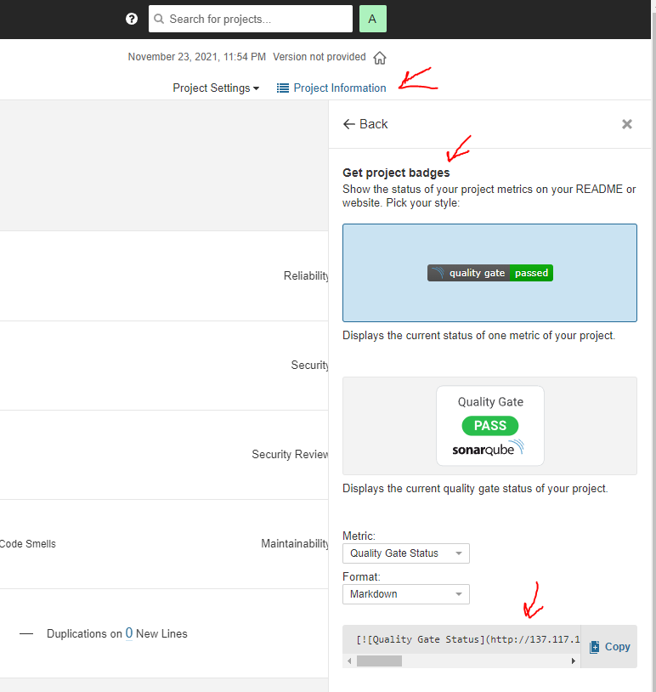Image resolution: width=656 pixels, height=692 pixels.
Task: Click the snippet scrollbar right arrow
Action: [573, 661]
